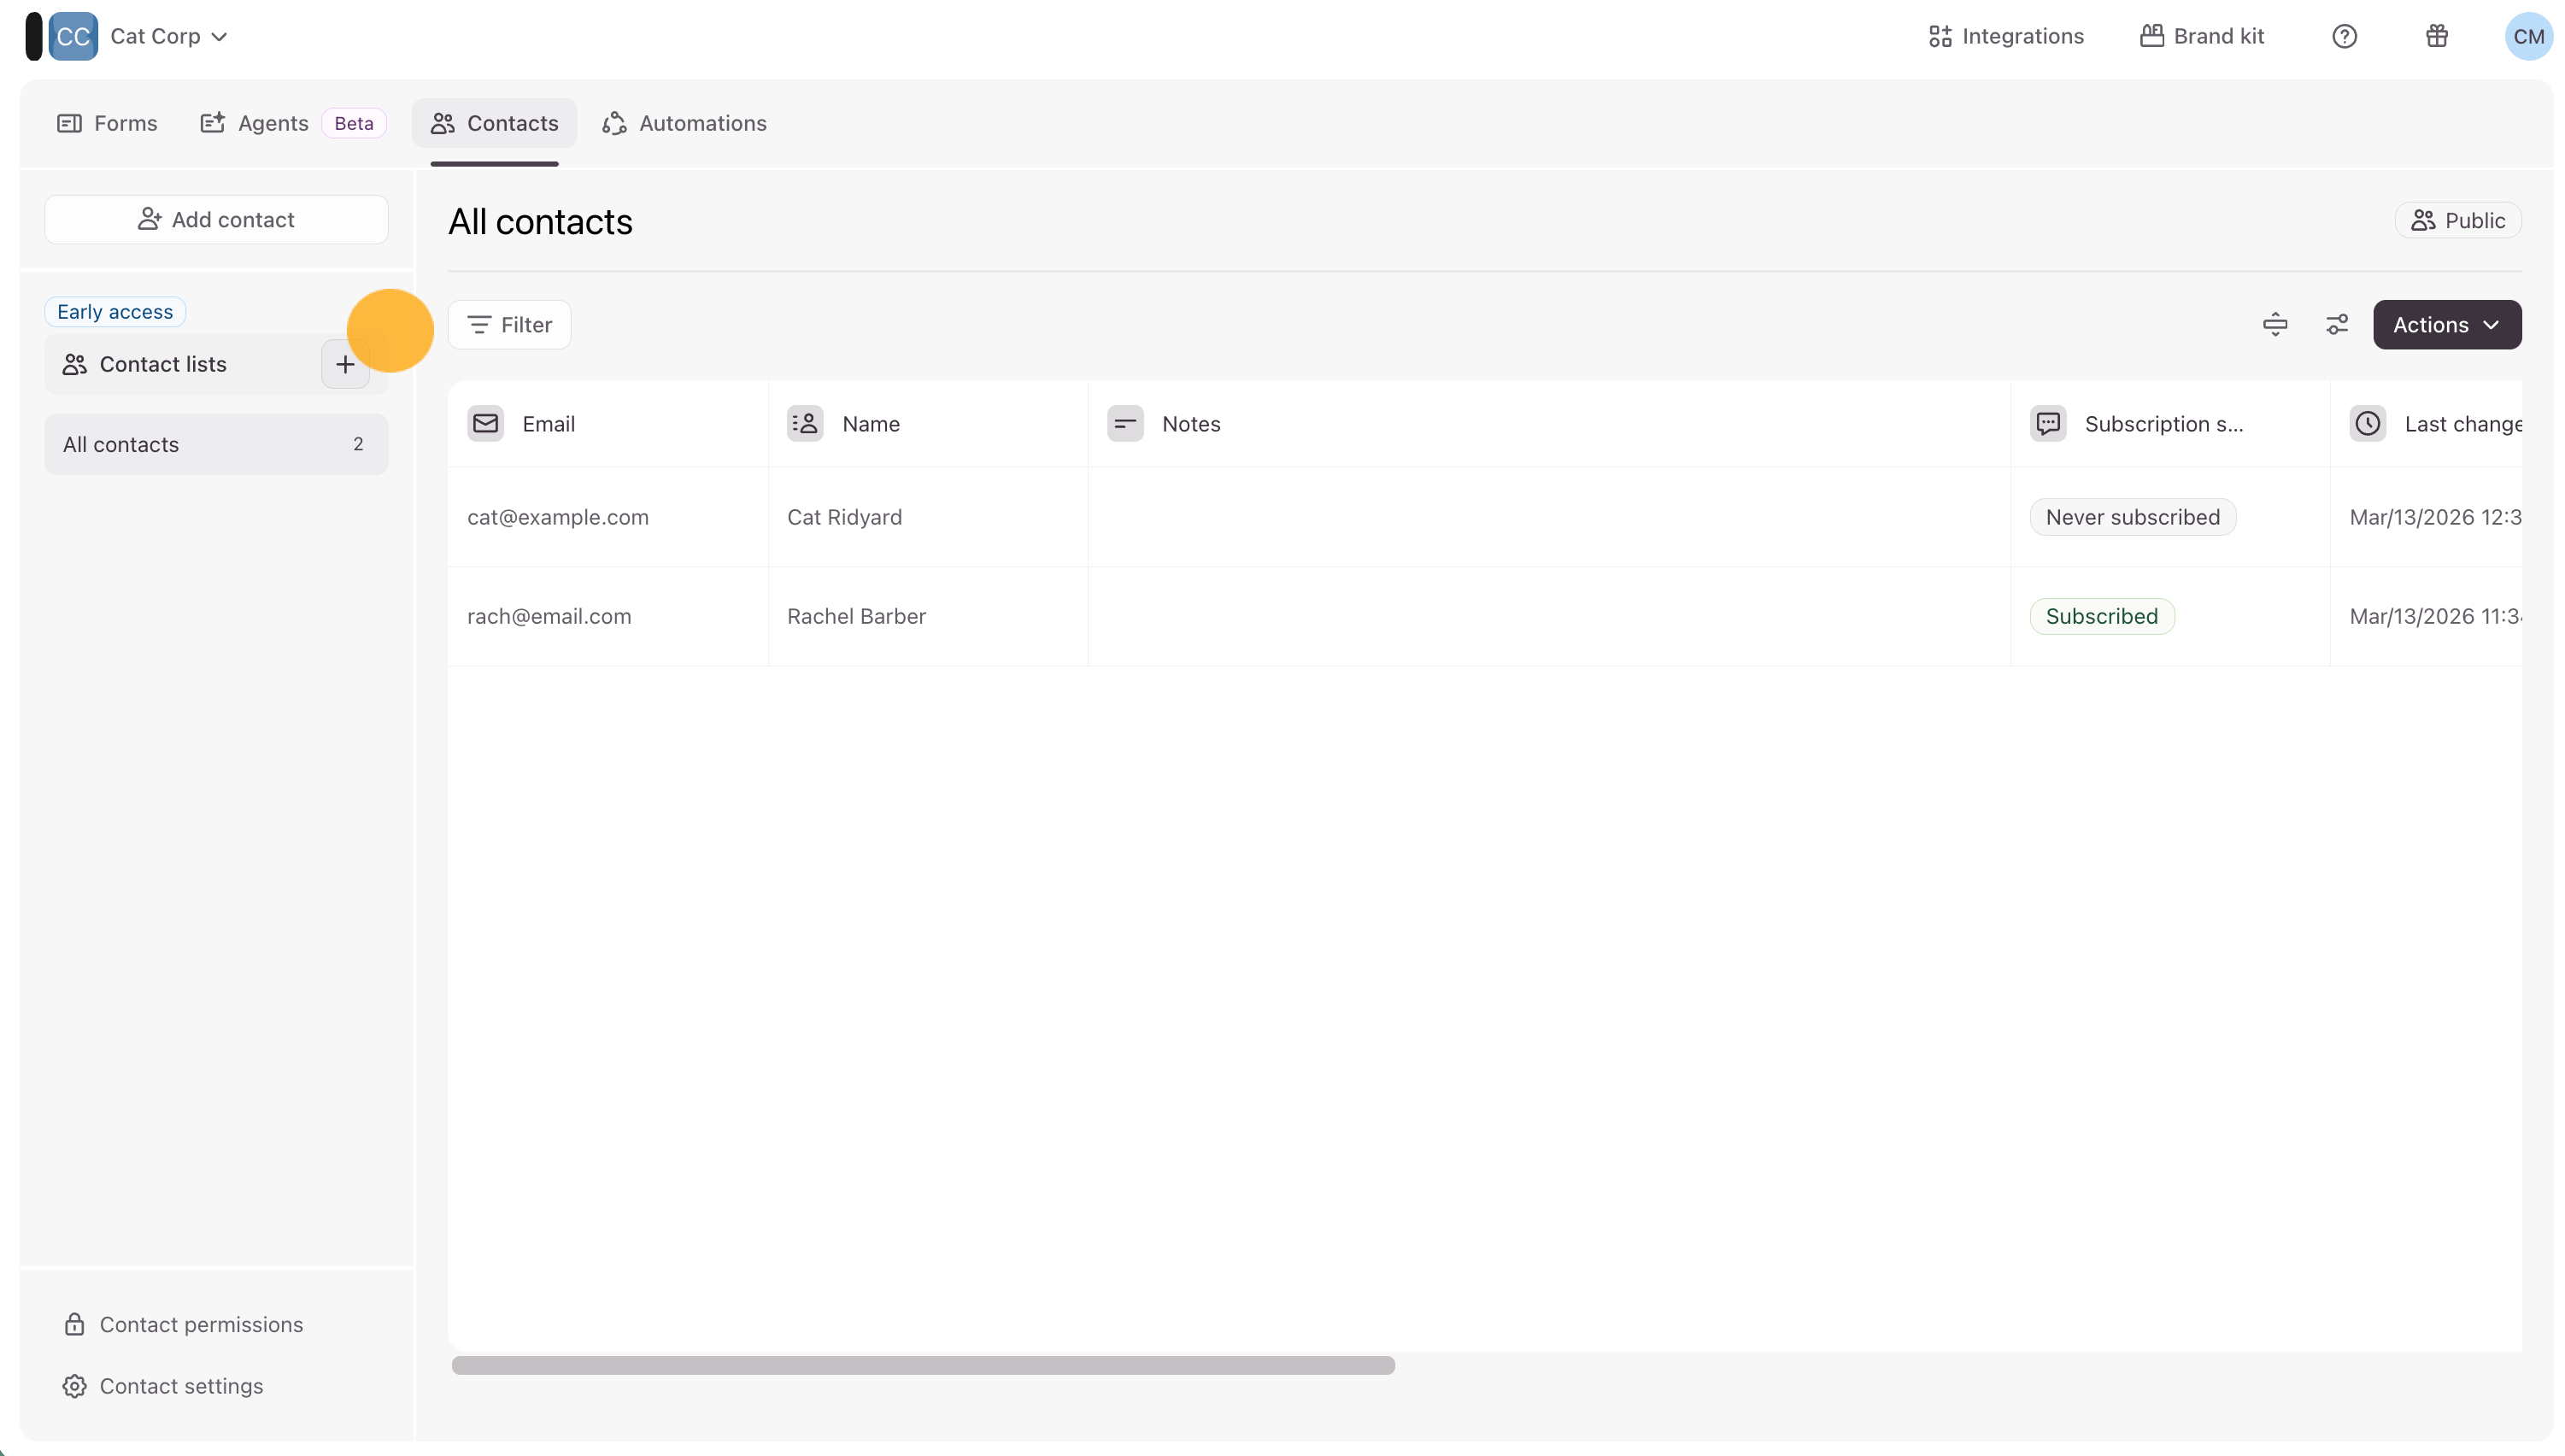Image resolution: width=2565 pixels, height=1456 pixels.
Task: Switch to the Automations tab
Action: pyautogui.click(x=684, y=124)
